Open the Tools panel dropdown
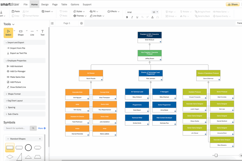This screenshot has width=242, height=161. tap(13, 24)
